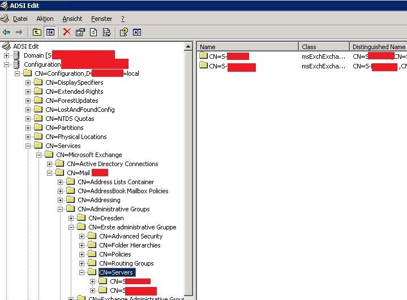Collapse CN=Microsoft Exchange
407x300 pixels.
(x=38, y=155)
